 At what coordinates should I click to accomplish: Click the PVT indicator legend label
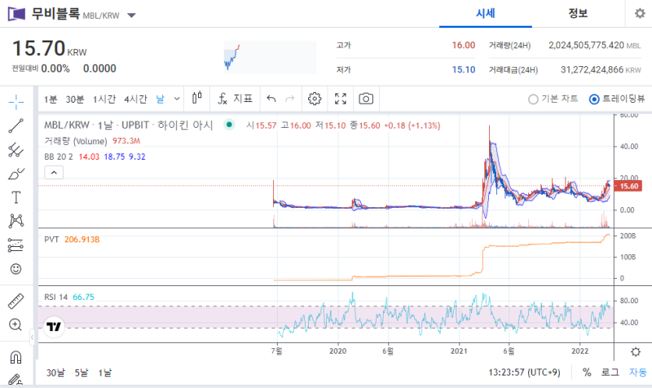(x=51, y=239)
